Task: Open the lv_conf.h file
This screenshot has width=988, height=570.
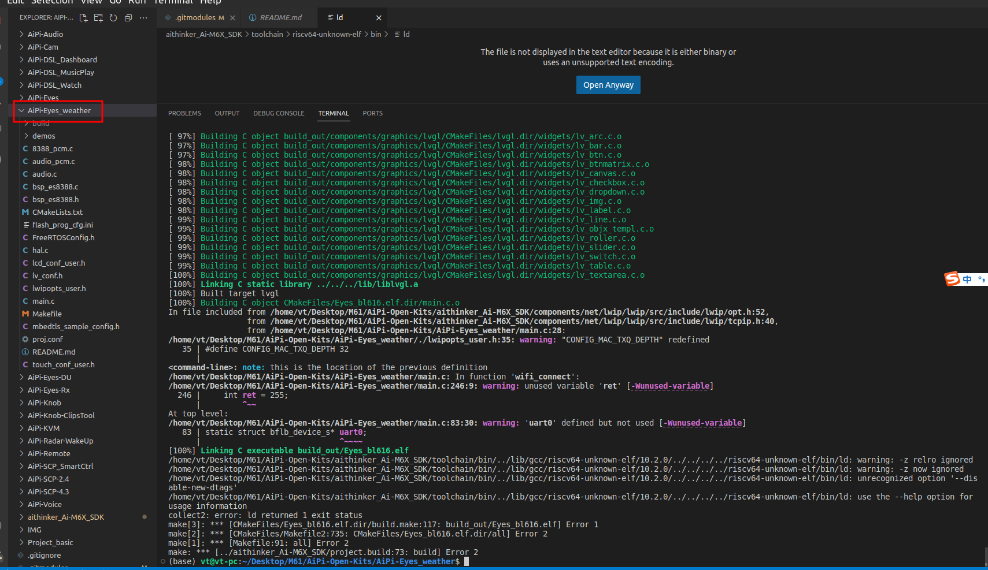Action: 82,275
